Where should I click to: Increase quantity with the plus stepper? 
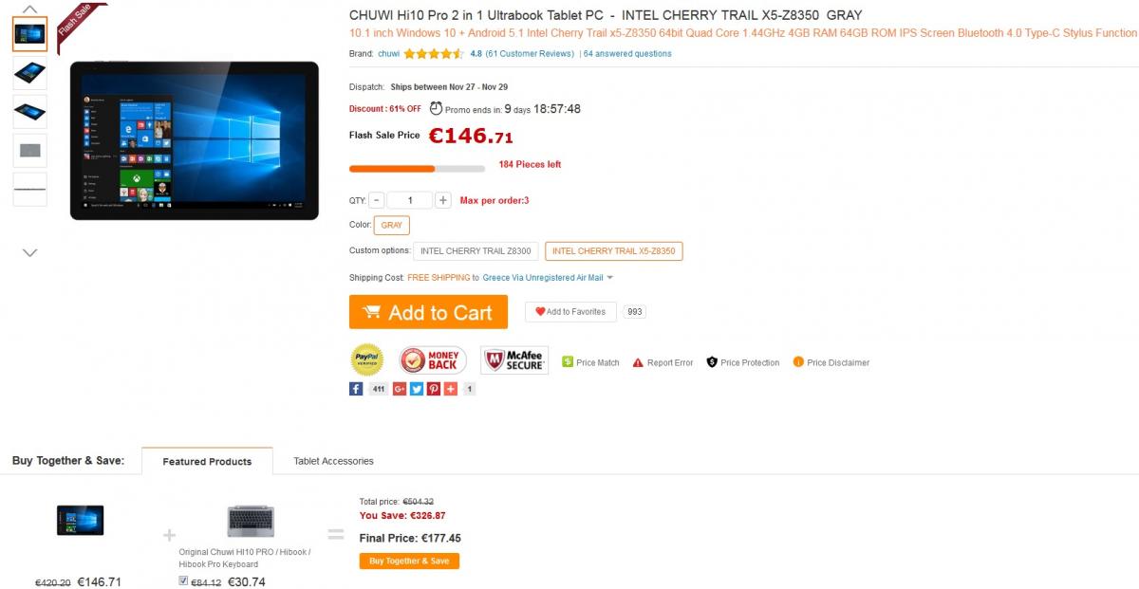tap(443, 200)
